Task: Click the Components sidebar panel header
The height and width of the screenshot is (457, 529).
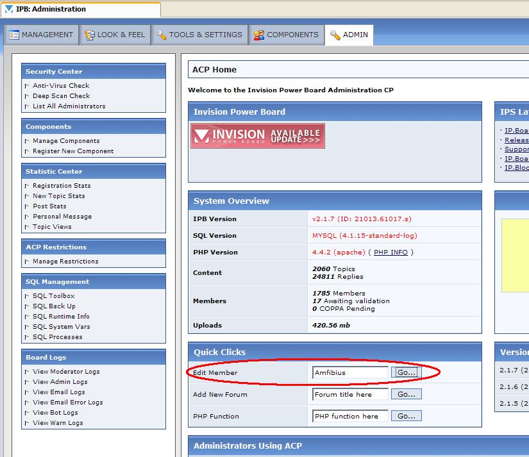Action: [x=94, y=126]
